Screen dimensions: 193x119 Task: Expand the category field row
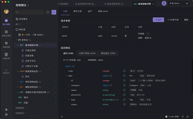(69, 85)
